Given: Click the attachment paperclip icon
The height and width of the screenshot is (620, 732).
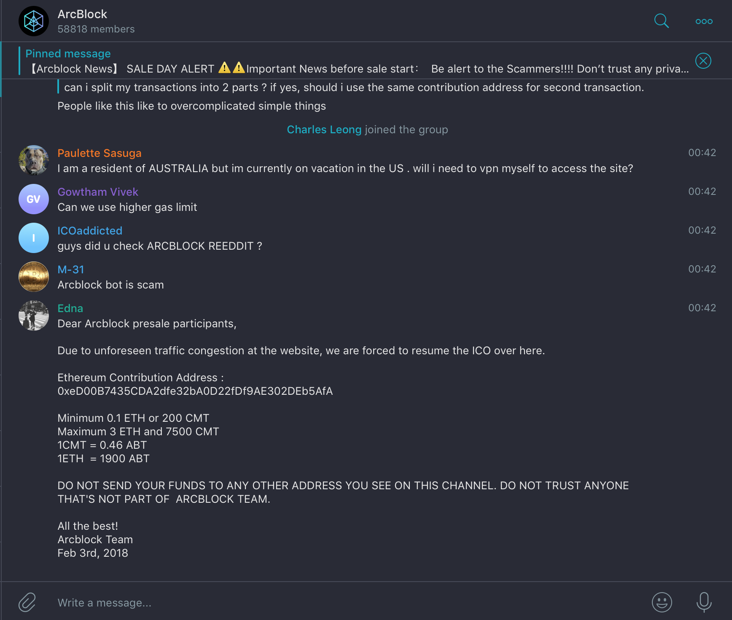Looking at the screenshot, I should 26,602.
